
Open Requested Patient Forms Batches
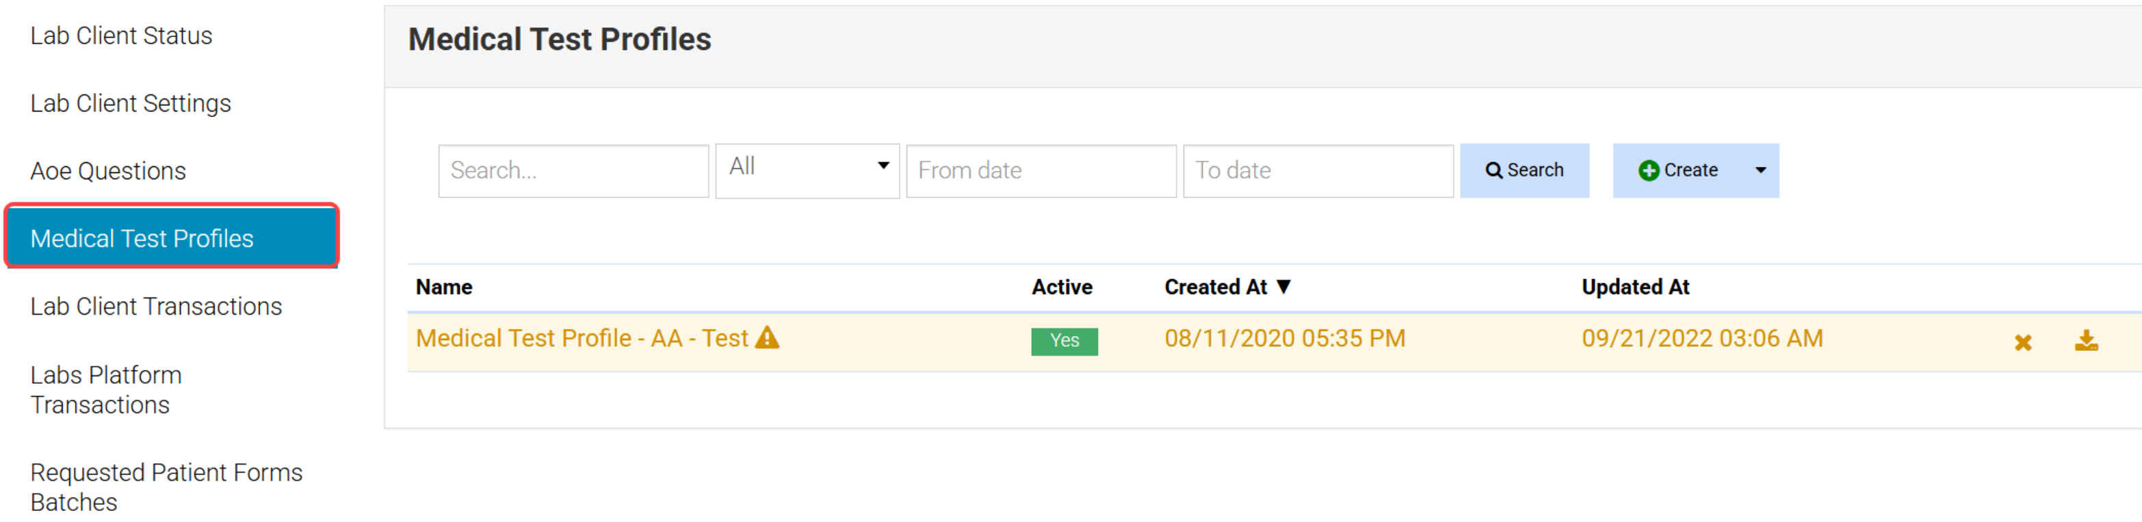coord(166,486)
